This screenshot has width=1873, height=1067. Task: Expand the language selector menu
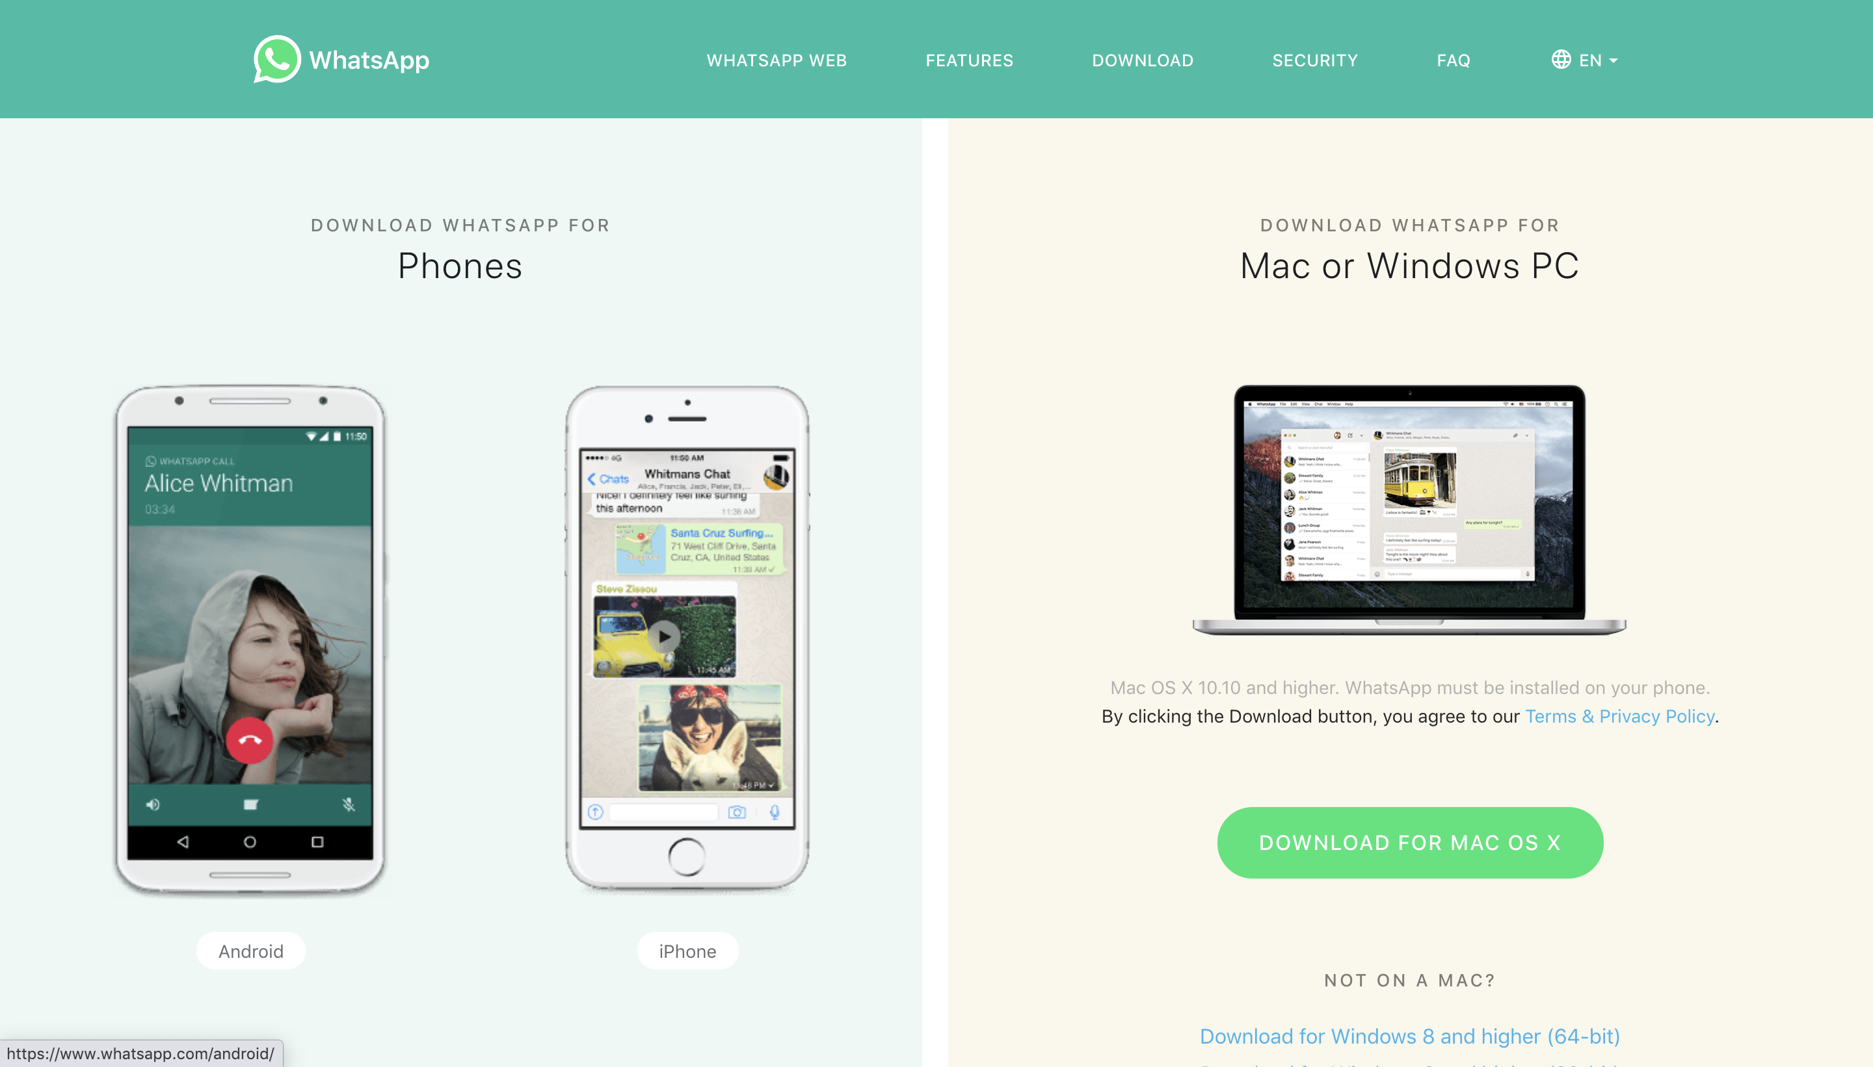click(x=1585, y=59)
